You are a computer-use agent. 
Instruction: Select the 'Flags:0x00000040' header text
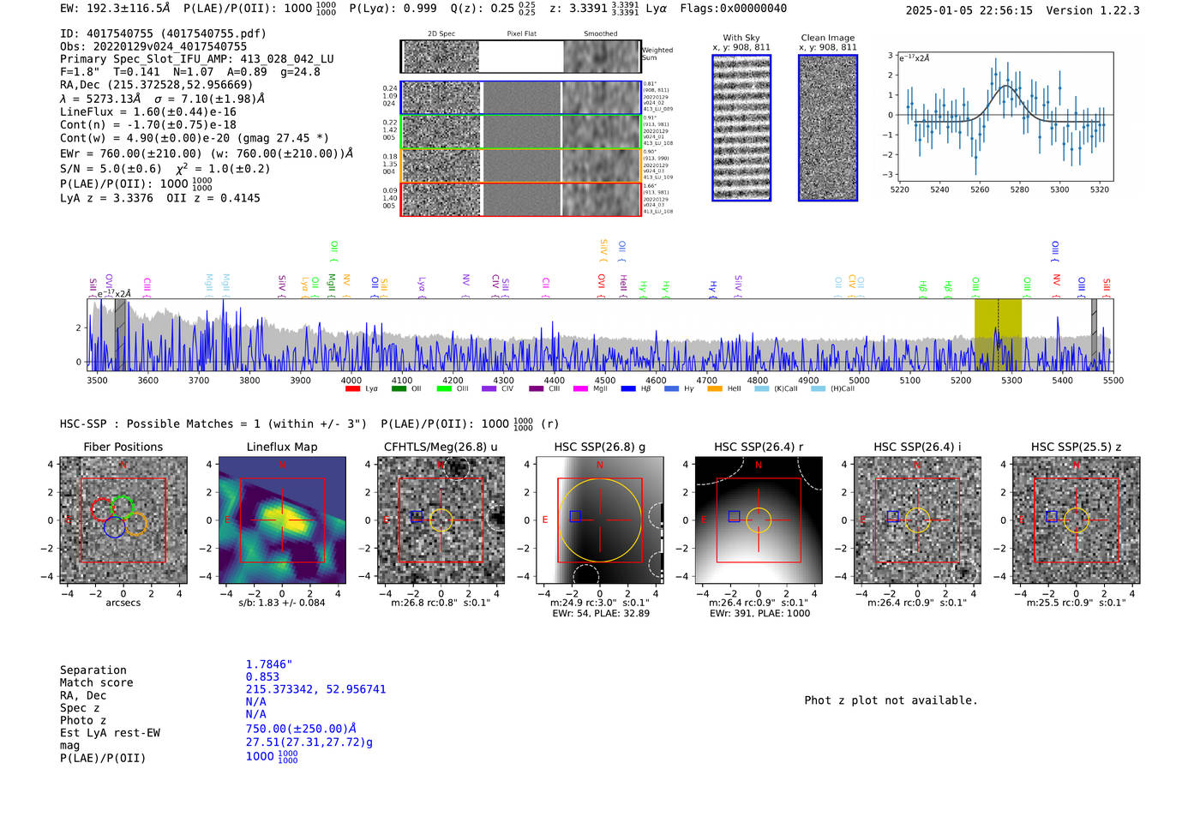(734, 9)
